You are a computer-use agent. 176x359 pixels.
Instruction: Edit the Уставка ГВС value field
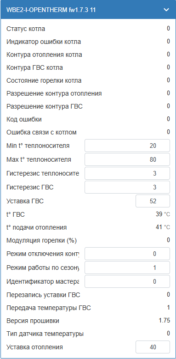153,201
